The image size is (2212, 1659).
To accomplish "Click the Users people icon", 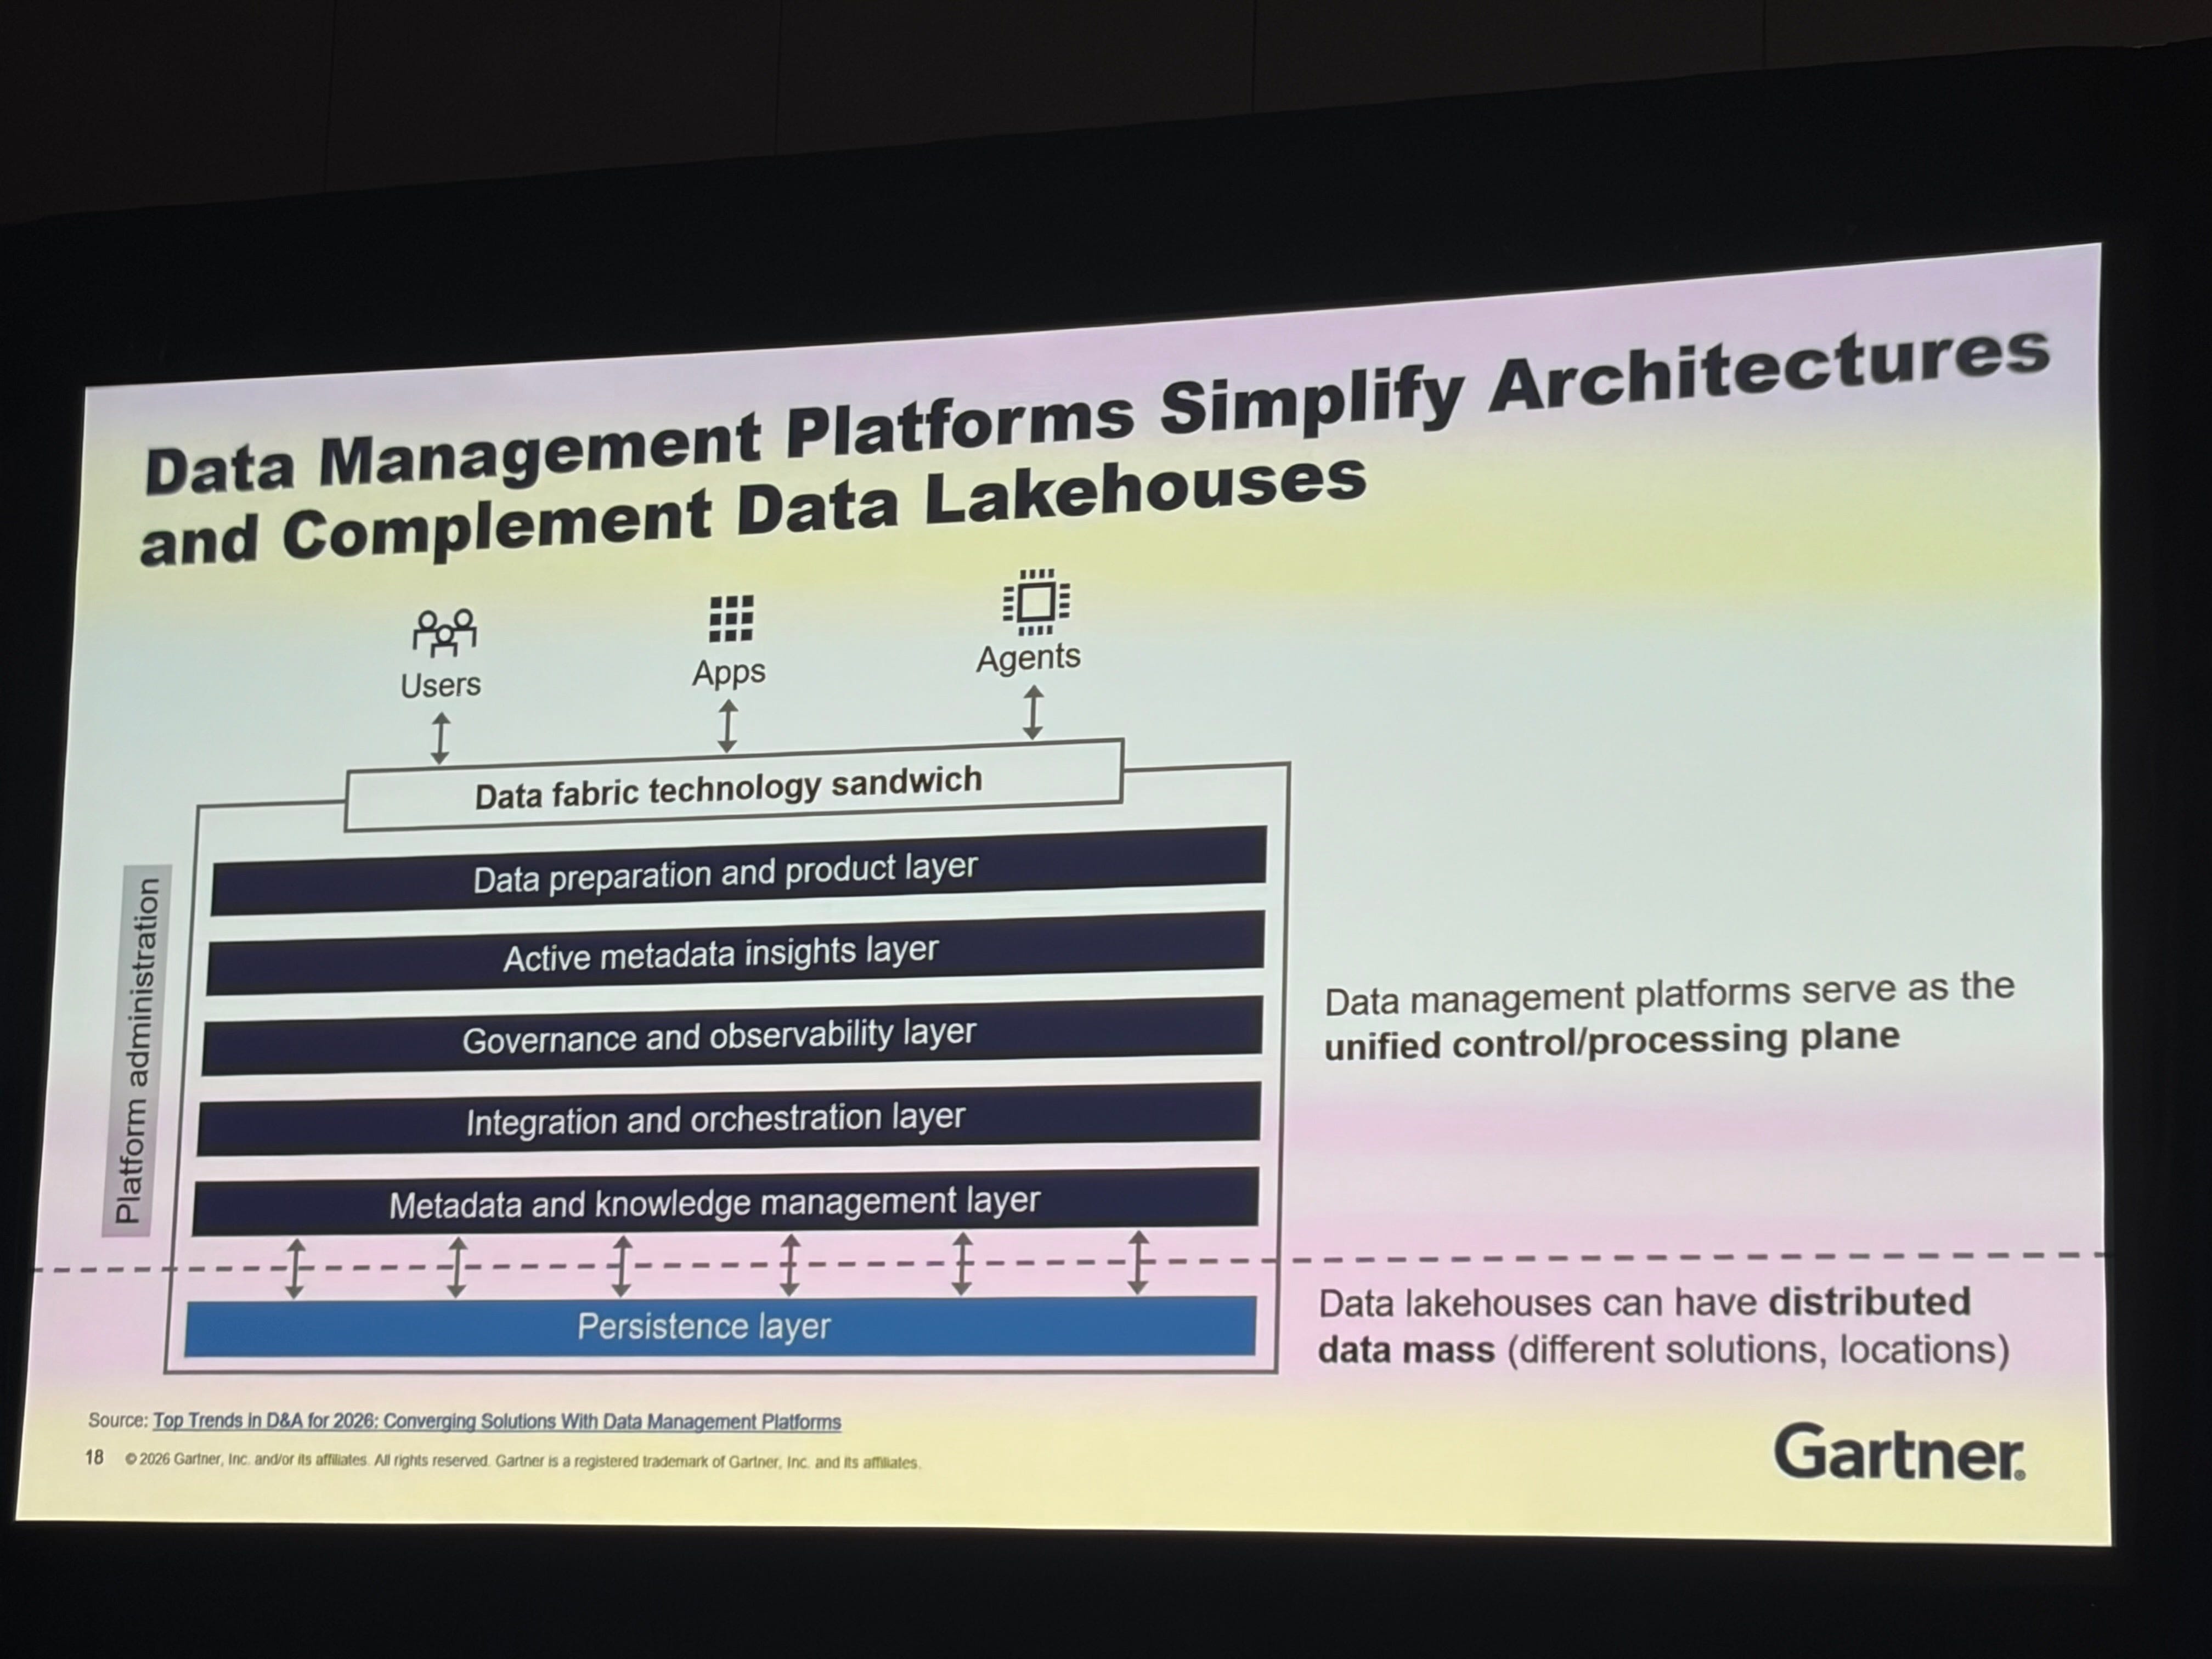I will point(444,633).
